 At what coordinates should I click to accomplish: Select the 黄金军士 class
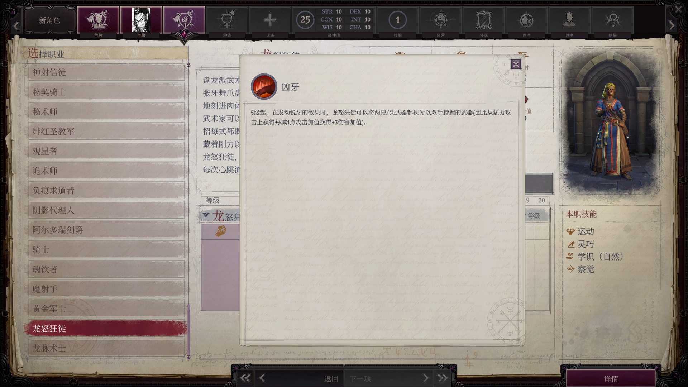(x=106, y=309)
